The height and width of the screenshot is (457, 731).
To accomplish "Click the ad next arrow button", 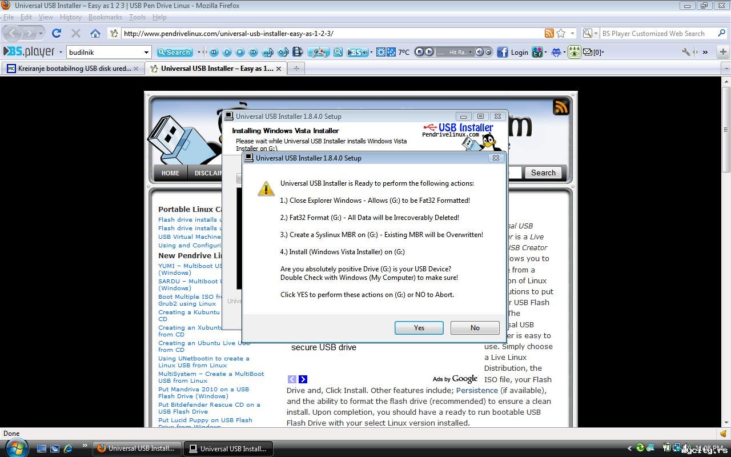I will 303,379.
